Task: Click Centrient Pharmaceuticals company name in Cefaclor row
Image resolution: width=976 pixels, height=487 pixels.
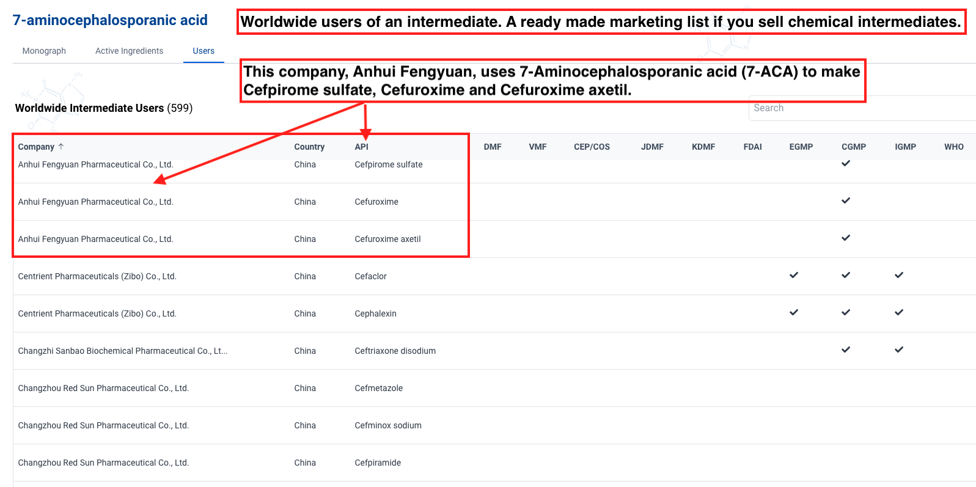Action: (97, 276)
